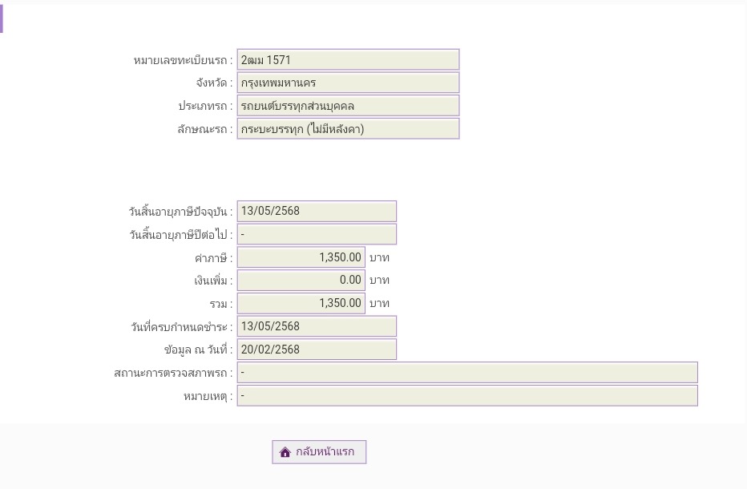Click the เงินเพิ่ม field showing 0.00
Image resolution: width=747 pixels, height=489 pixels.
point(301,281)
